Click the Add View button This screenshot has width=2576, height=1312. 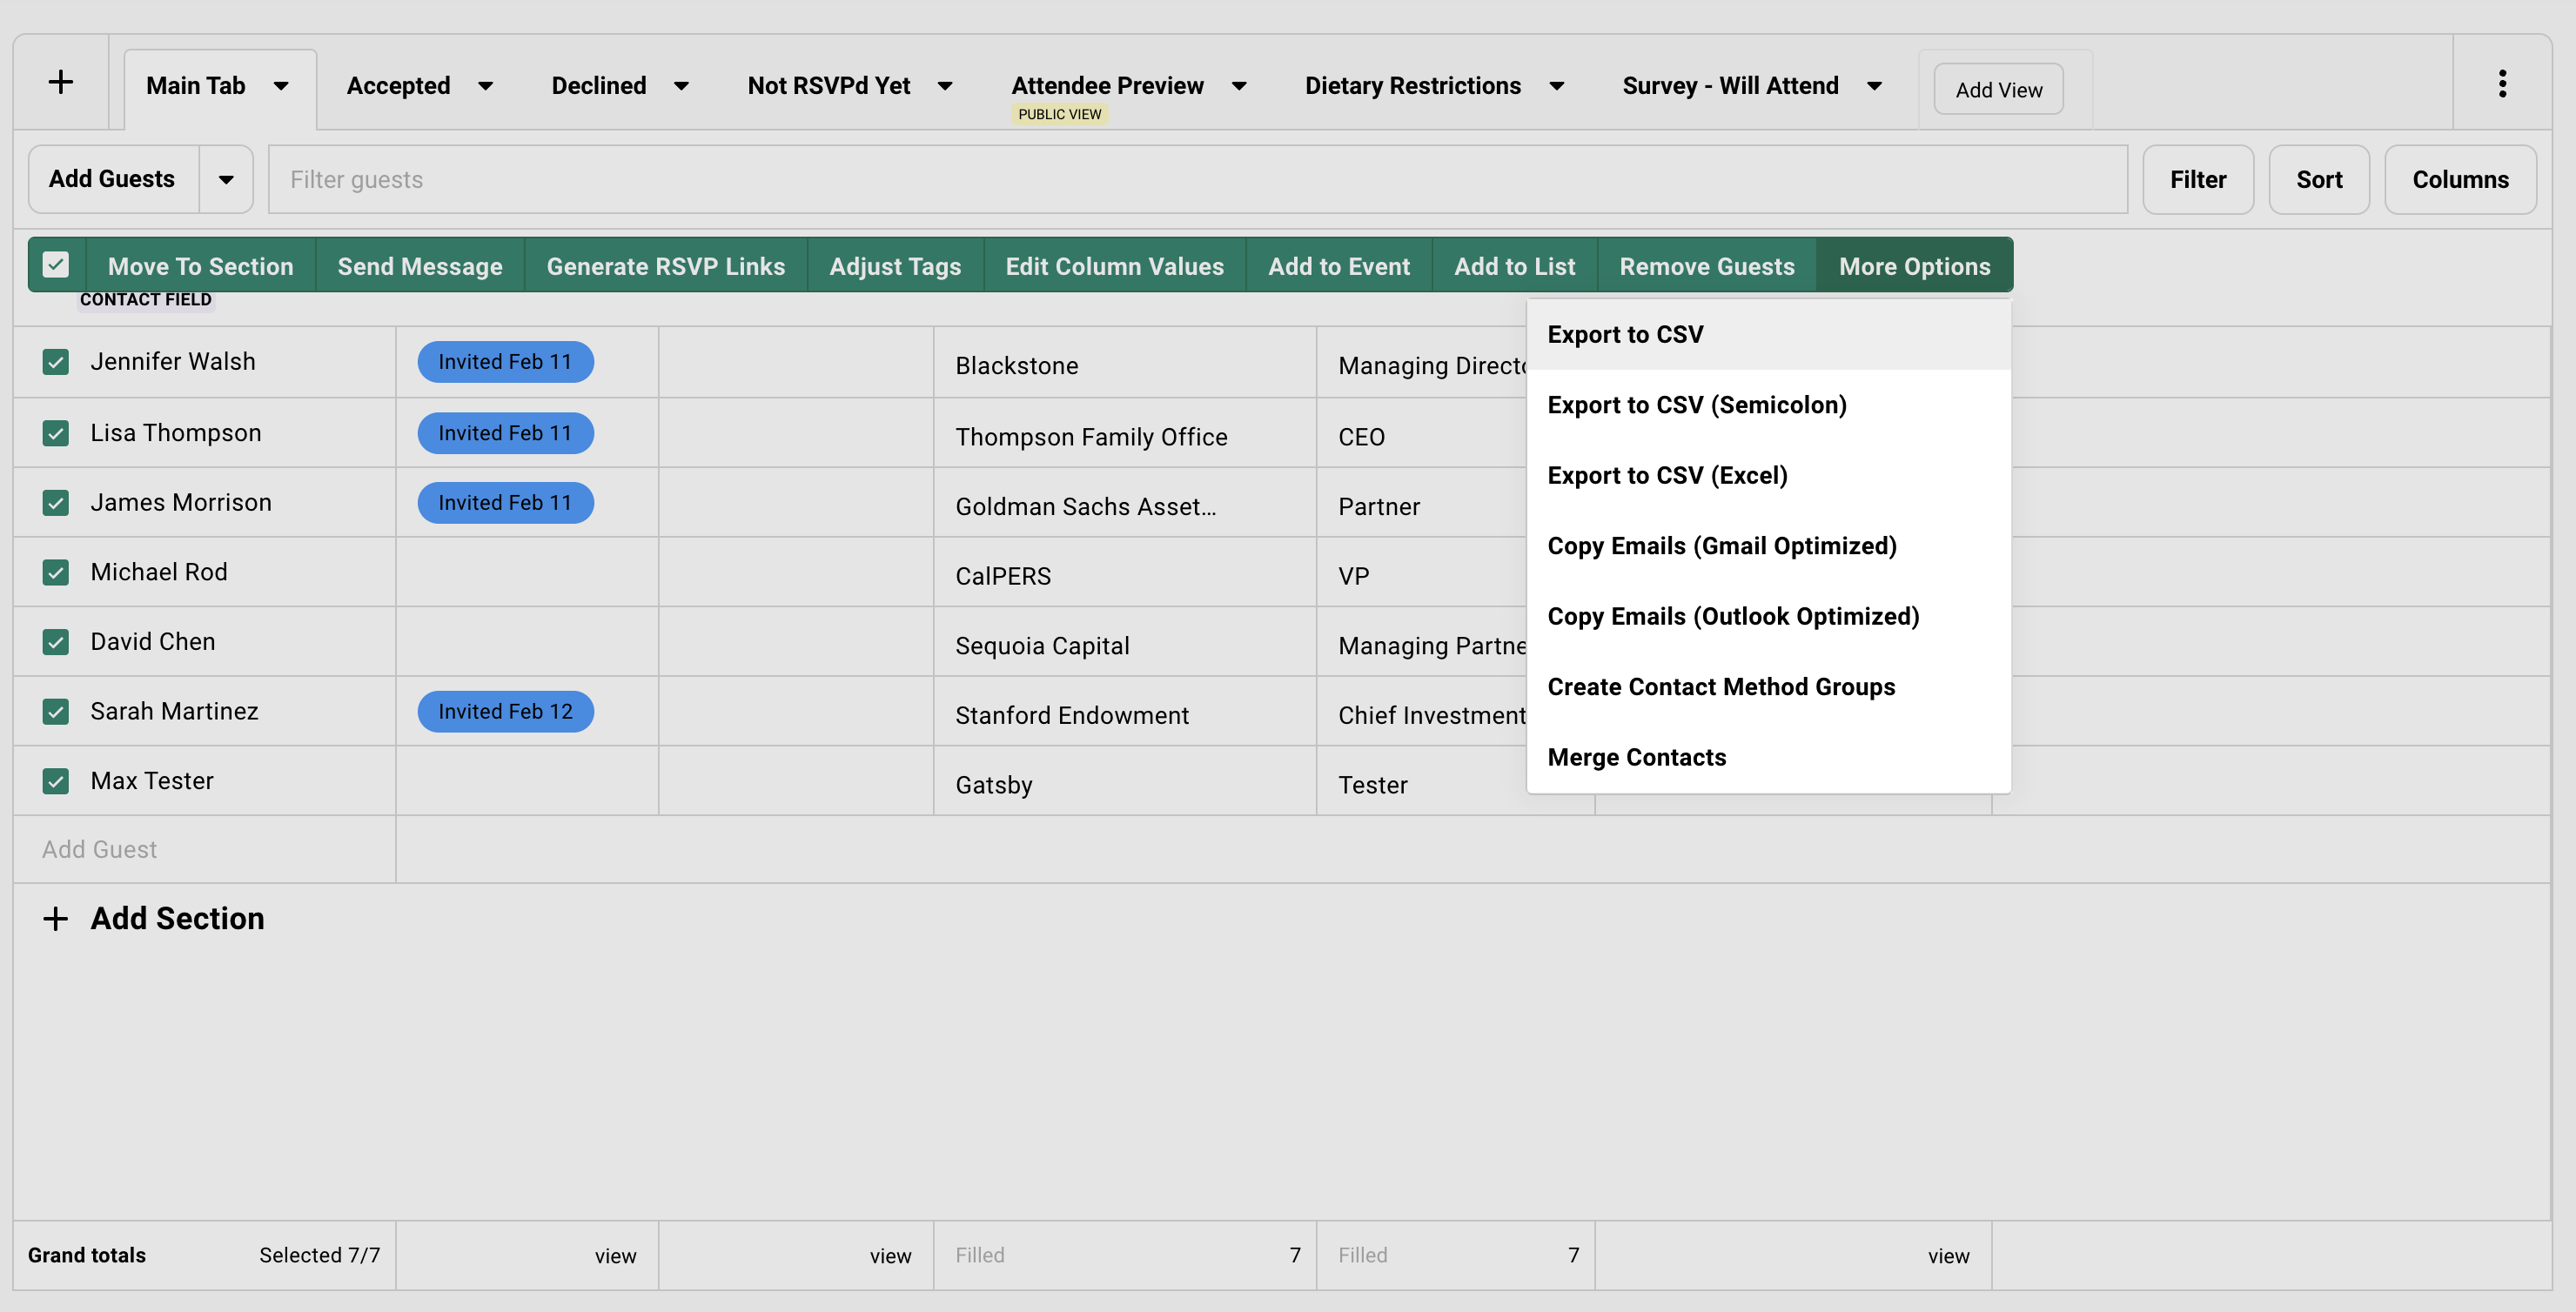(1998, 88)
